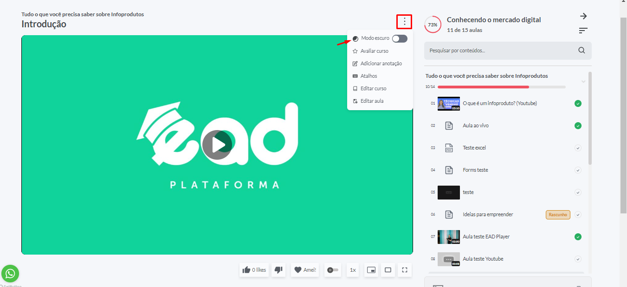Play the Introdução video
Image resolution: width=627 pixels, height=287 pixels.
(217, 145)
